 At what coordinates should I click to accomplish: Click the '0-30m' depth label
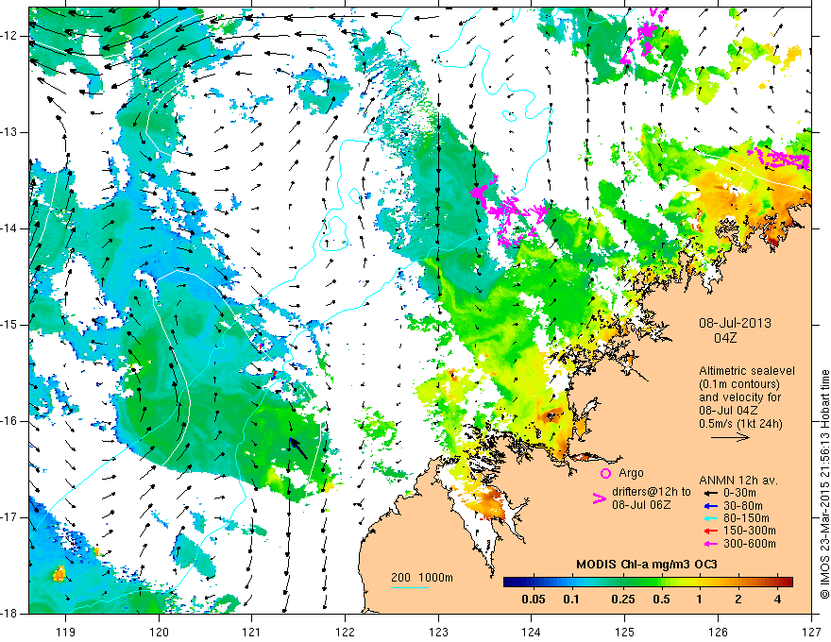[739, 493]
